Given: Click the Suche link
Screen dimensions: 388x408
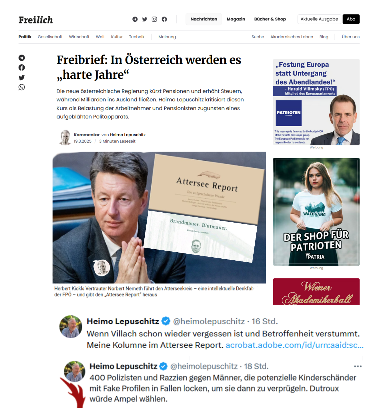Looking at the screenshot, I should tap(258, 37).
